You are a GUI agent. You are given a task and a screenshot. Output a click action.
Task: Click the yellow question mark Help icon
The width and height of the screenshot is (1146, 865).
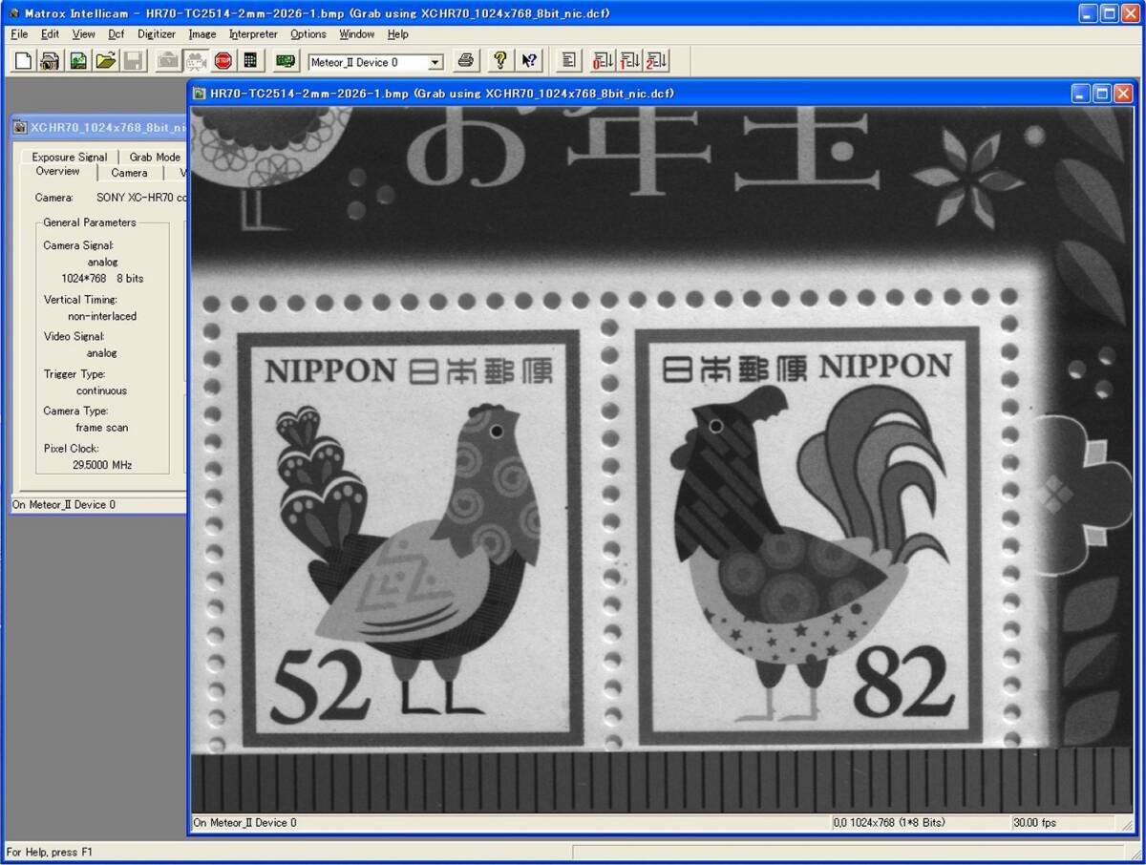point(499,61)
